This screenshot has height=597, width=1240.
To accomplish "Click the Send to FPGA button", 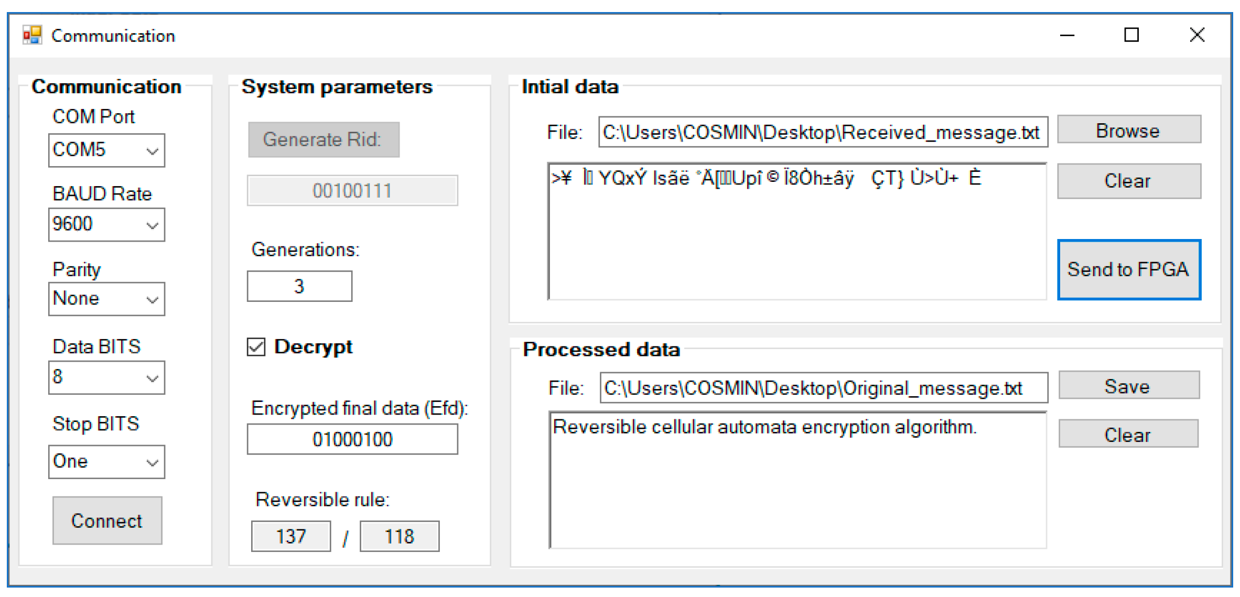I will pyautogui.click(x=1128, y=270).
